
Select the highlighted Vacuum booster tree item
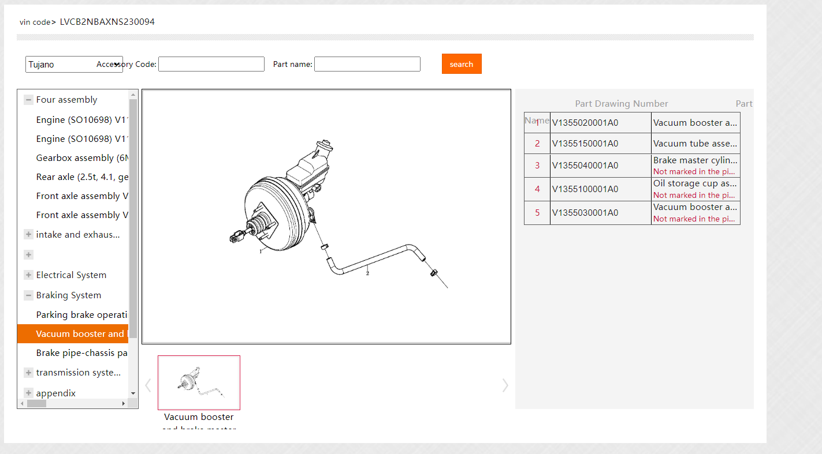73,333
